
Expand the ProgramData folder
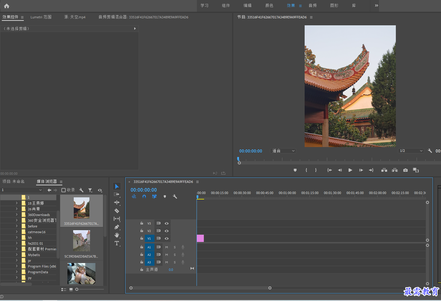17,272
